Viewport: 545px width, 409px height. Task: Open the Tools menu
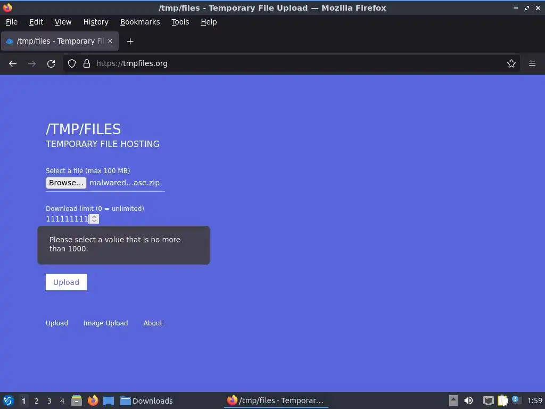[x=180, y=22]
